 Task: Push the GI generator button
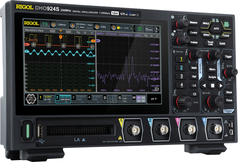[194, 94]
